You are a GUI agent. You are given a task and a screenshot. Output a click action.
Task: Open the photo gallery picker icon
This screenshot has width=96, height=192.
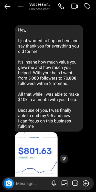pos(65,183)
